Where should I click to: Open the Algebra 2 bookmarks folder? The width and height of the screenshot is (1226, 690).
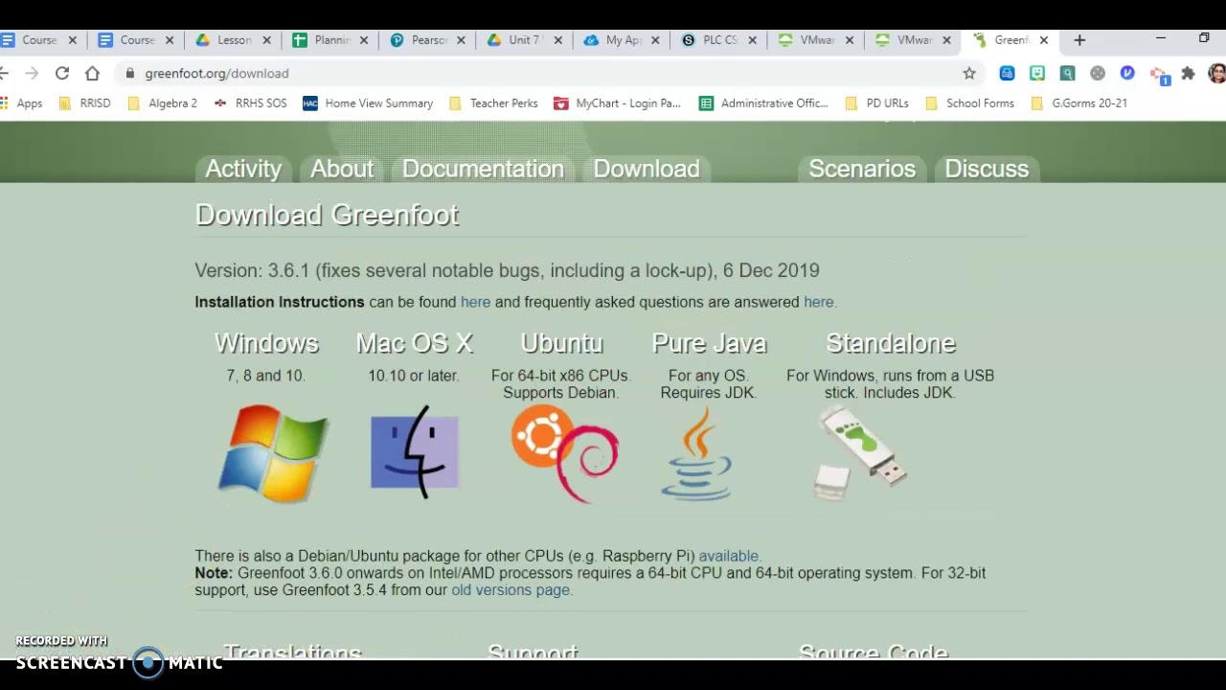[x=162, y=103]
